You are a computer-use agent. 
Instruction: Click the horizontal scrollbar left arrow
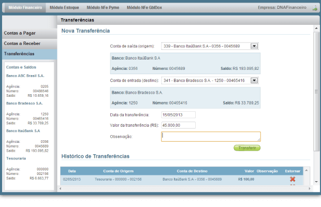coord(60,188)
